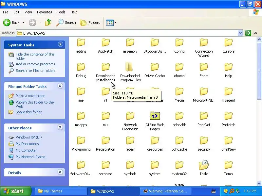Open the File menu
Image resolution: width=262 pixels, height=196 pixels.
pyautogui.click(x=6, y=12)
